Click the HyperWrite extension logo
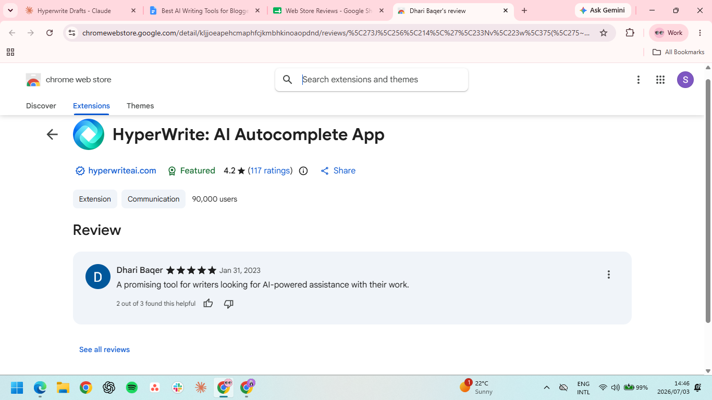 tap(89, 134)
